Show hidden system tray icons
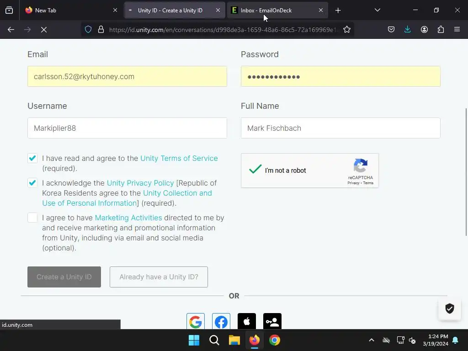The image size is (468, 351). tap(372, 340)
